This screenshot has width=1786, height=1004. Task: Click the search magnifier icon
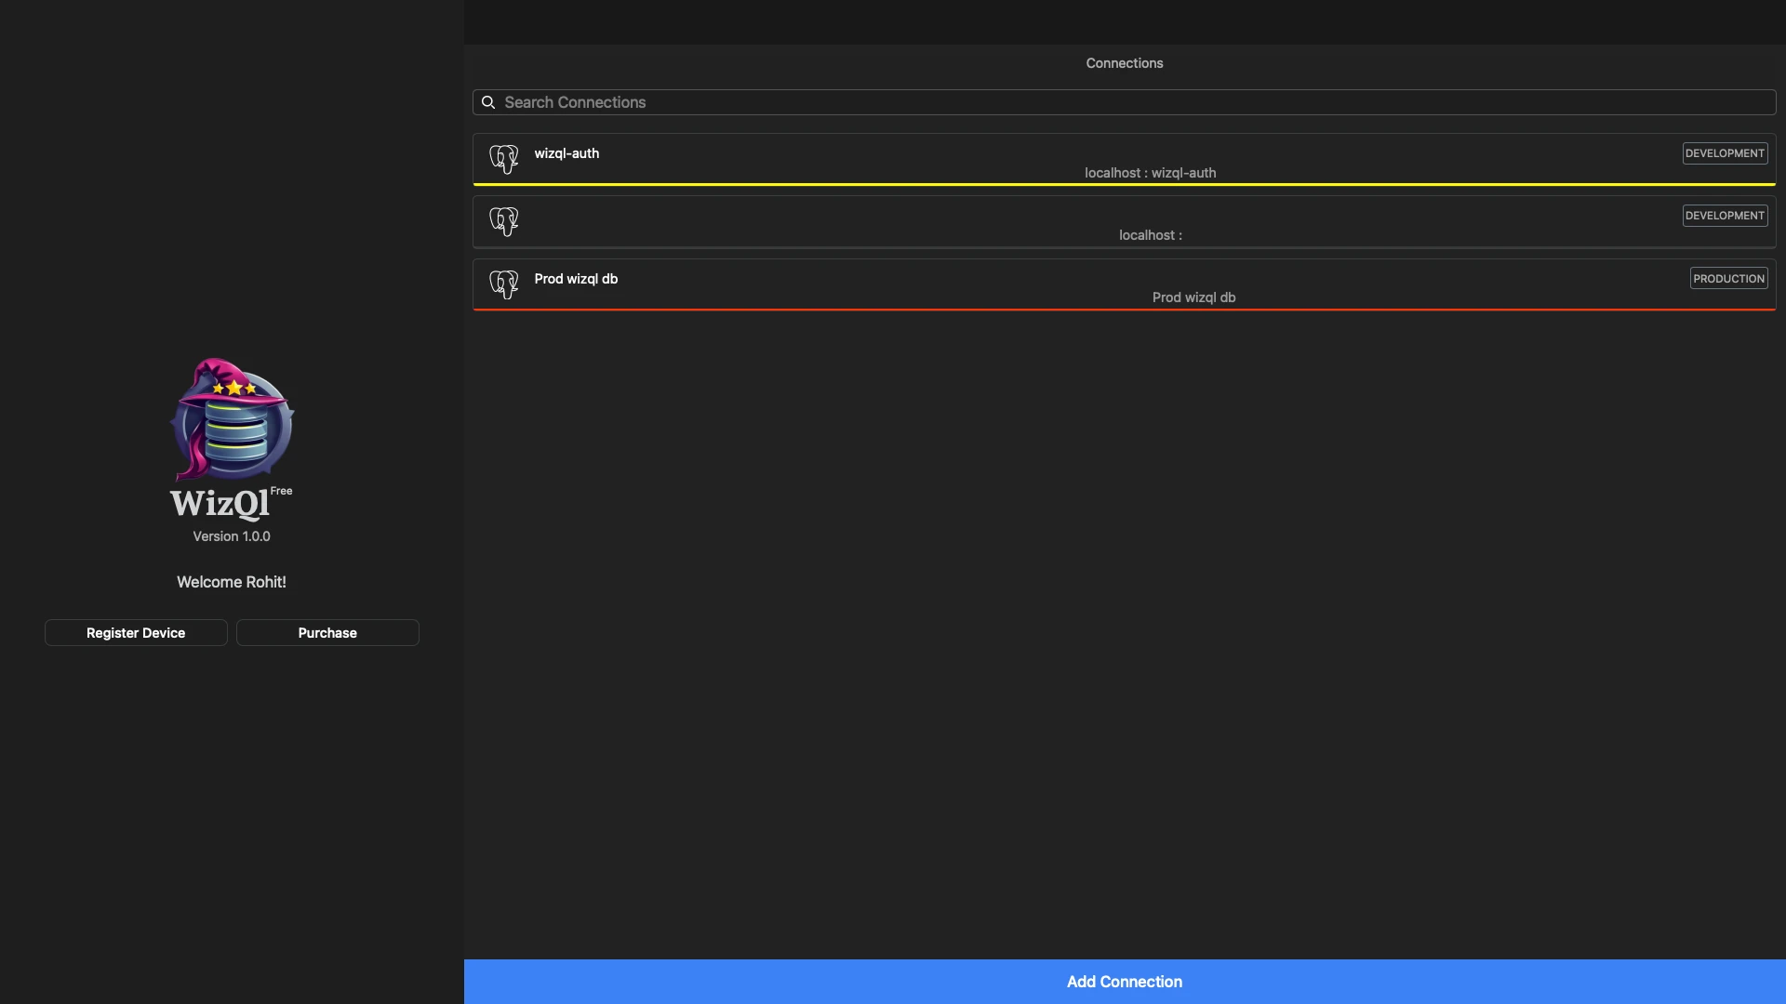(488, 102)
